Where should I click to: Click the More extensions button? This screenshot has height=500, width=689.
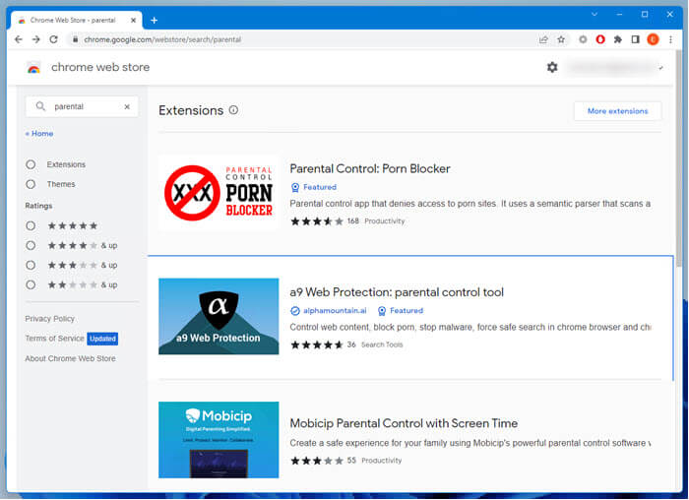pyautogui.click(x=617, y=111)
